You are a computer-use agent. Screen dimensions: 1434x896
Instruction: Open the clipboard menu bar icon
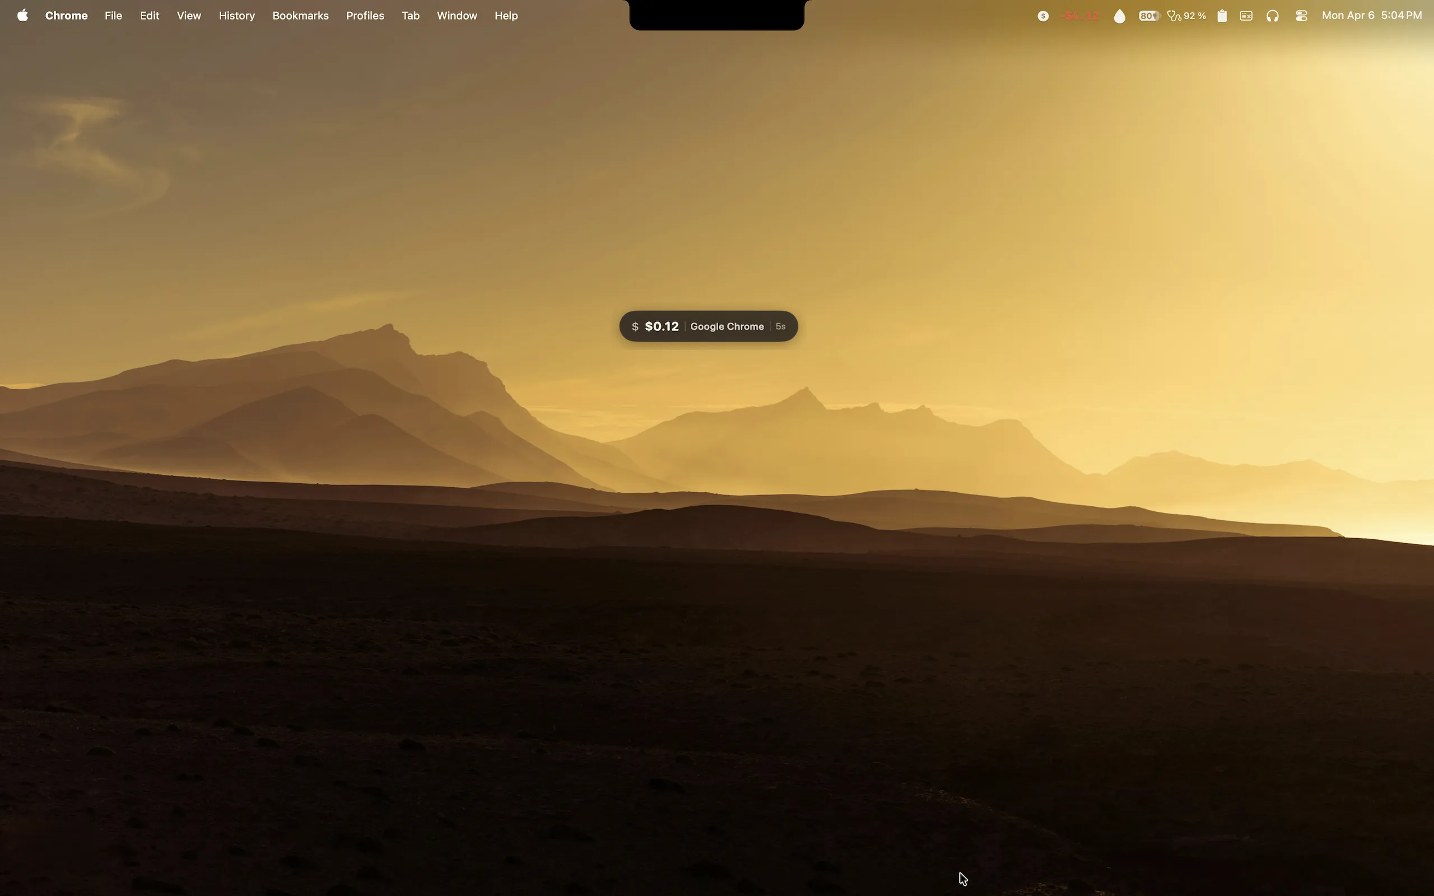tap(1221, 16)
